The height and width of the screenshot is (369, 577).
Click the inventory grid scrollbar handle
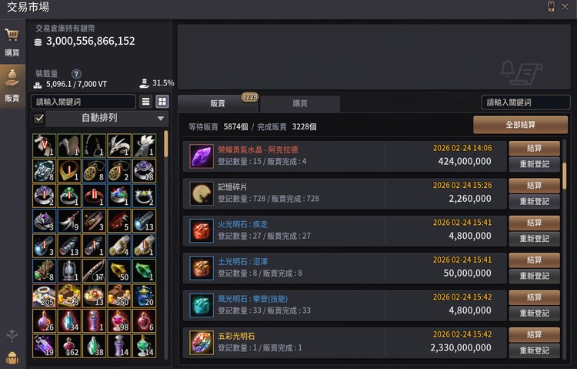166,144
